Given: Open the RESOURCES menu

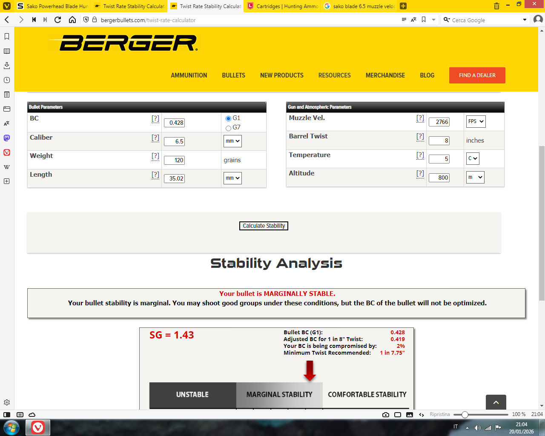Looking at the screenshot, I should click(x=335, y=75).
